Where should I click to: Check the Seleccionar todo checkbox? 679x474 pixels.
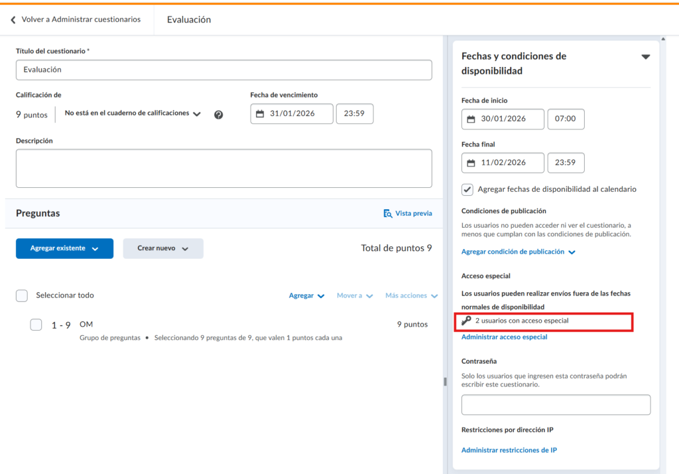point(22,295)
